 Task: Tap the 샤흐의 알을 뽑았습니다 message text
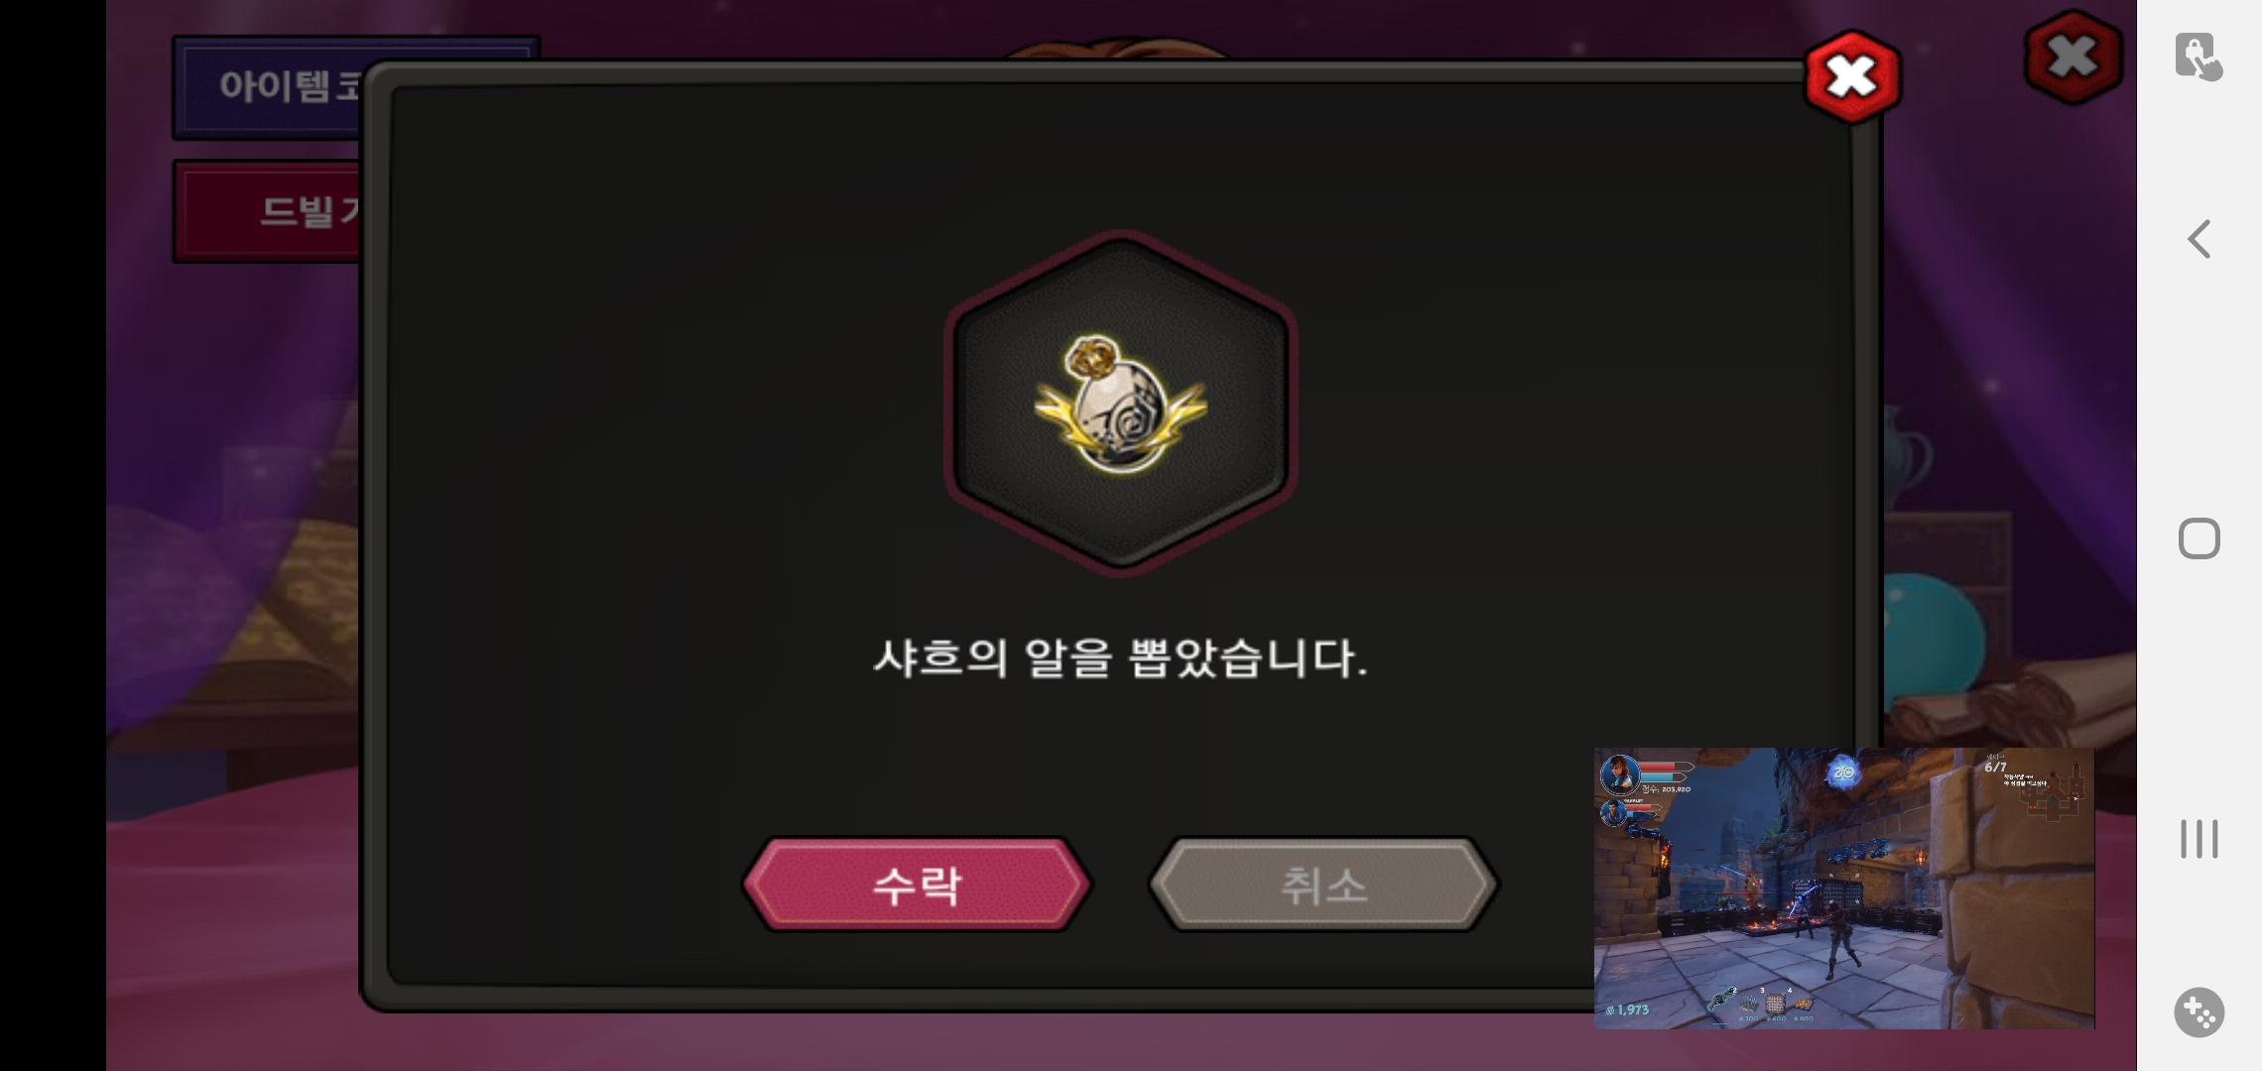pyautogui.click(x=1120, y=658)
